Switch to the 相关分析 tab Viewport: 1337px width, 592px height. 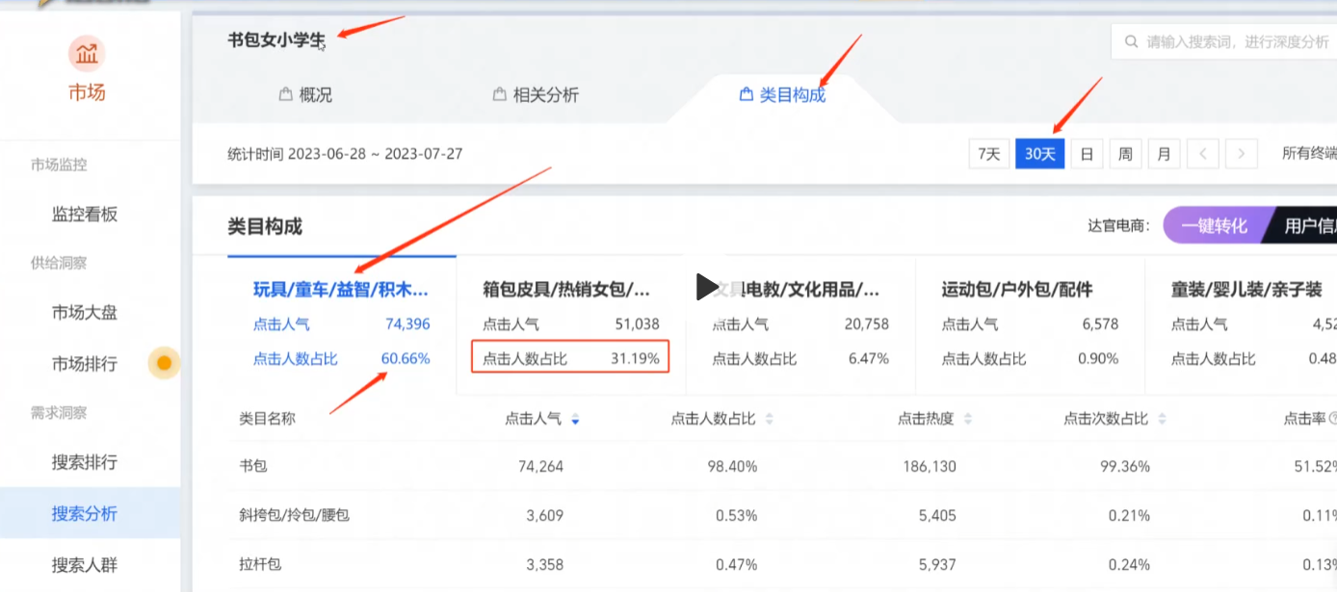[x=536, y=95]
